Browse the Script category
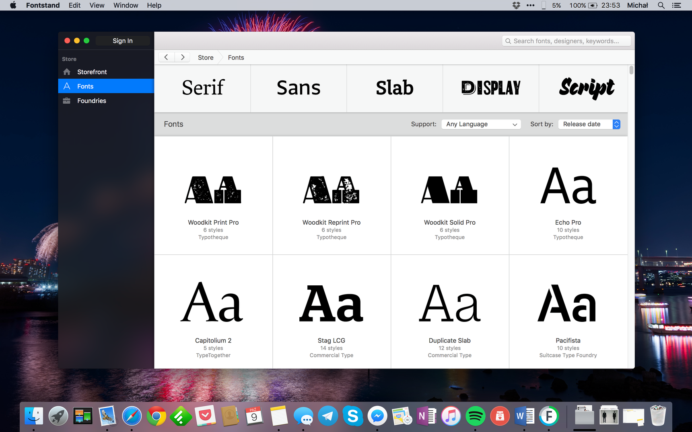Viewport: 692px width, 432px height. click(x=583, y=88)
